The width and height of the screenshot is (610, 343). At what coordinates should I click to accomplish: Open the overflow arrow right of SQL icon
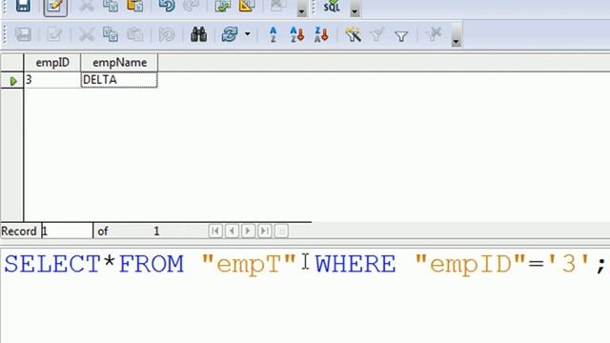pyautogui.click(x=355, y=10)
